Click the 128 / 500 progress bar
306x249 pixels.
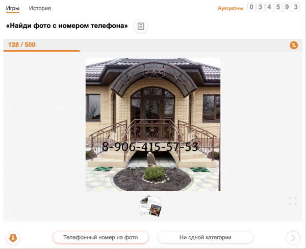(x=42, y=51)
